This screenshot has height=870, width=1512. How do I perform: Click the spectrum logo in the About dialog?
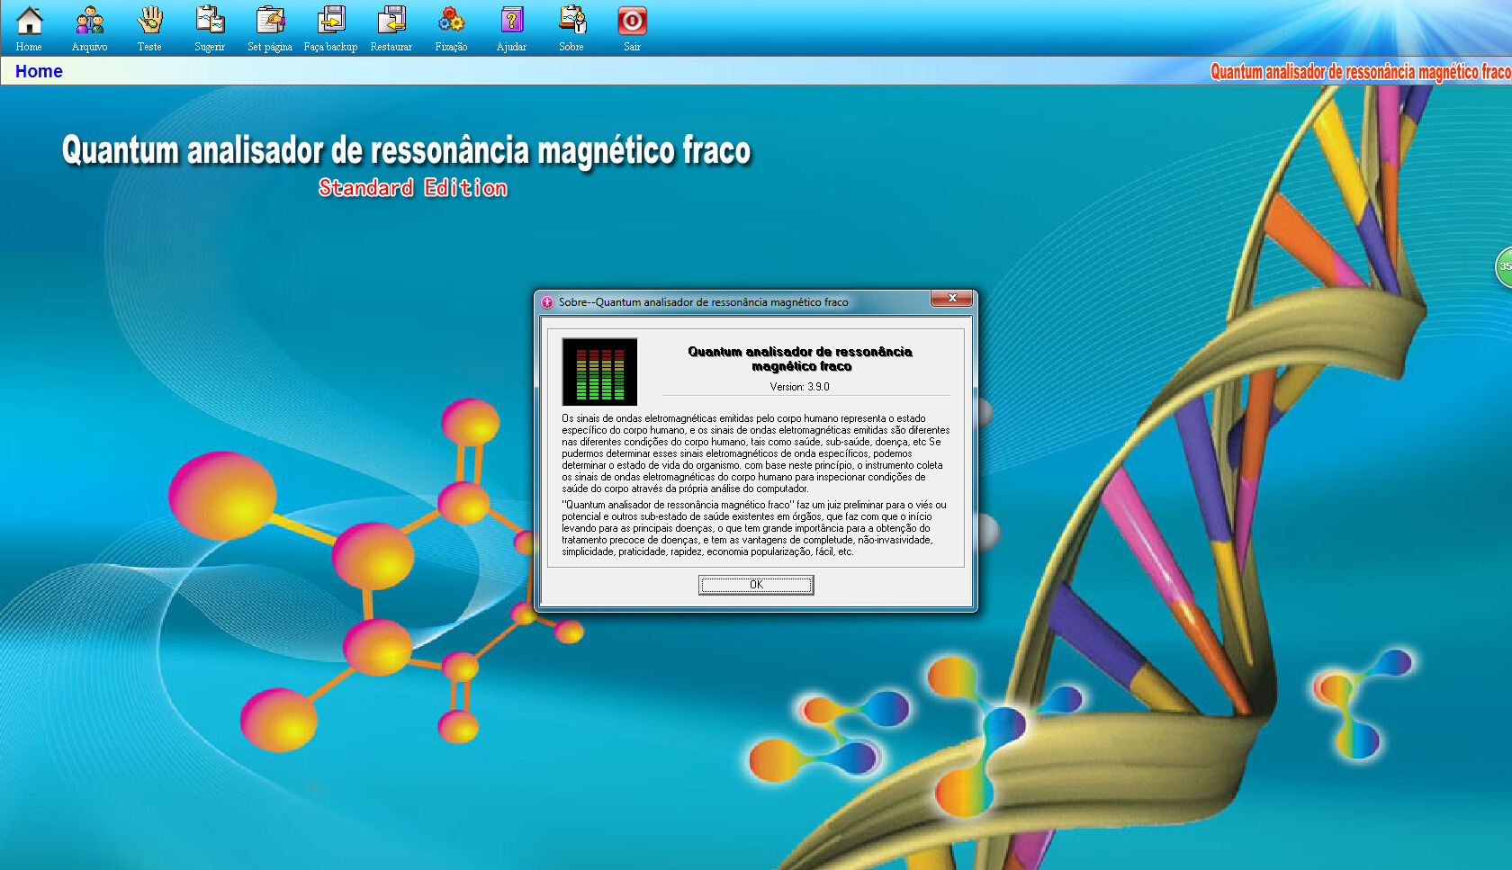599,371
